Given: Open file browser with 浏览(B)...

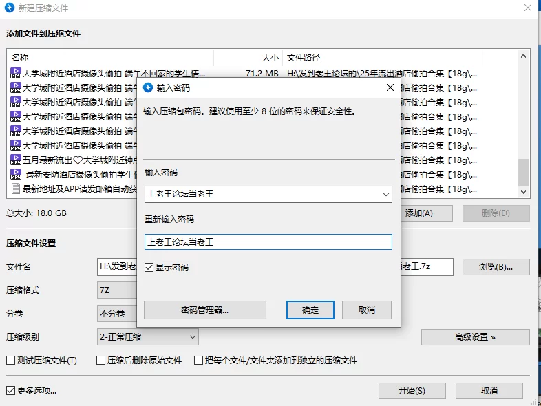Looking at the screenshot, I should click(496, 266).
